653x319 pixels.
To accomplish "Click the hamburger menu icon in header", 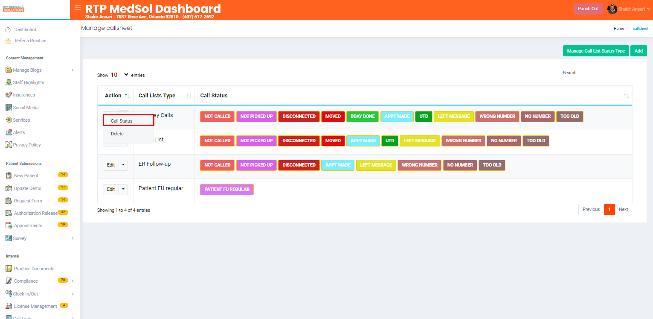I will 78,8.
